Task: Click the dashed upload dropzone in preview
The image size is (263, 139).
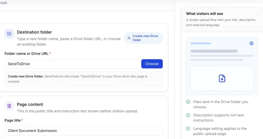Action: [x=222, y=78]
